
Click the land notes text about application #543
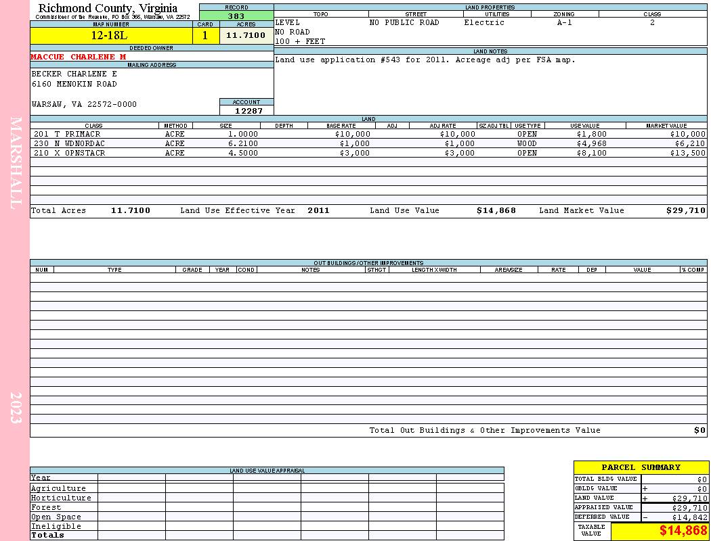pyautogui.click(x=425, y=60)
